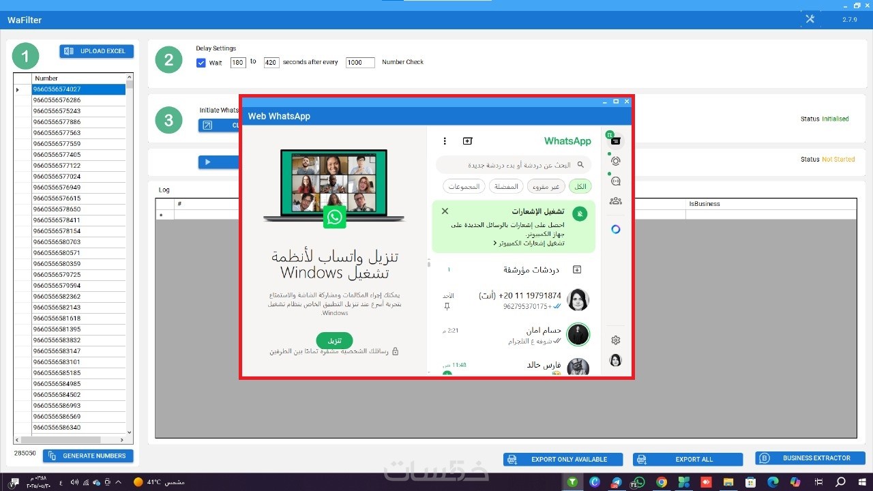Open Copilot from the taskbar
The image size is (873, 491).
pyautogui.click(x=795, y=482)
